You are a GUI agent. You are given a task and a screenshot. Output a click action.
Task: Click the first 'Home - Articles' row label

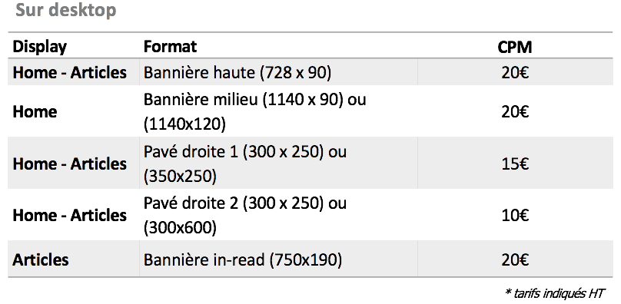pyautogui.click(x=70, y=72)
